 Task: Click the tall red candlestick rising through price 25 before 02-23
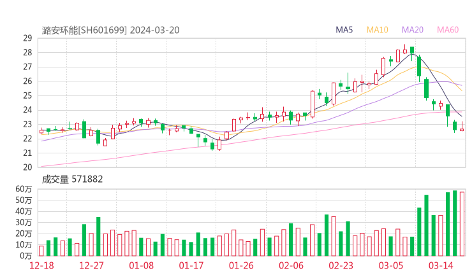pos(313,104)
